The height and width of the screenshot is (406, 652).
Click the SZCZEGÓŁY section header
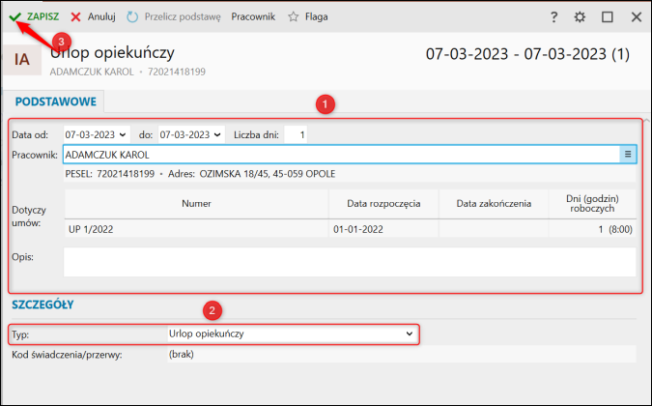(x=43, y=304)
